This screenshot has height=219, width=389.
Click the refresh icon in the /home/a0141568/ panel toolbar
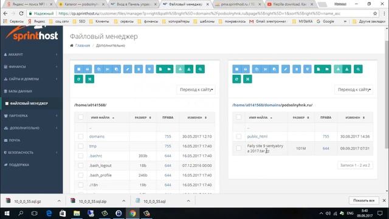click(78, 79)
